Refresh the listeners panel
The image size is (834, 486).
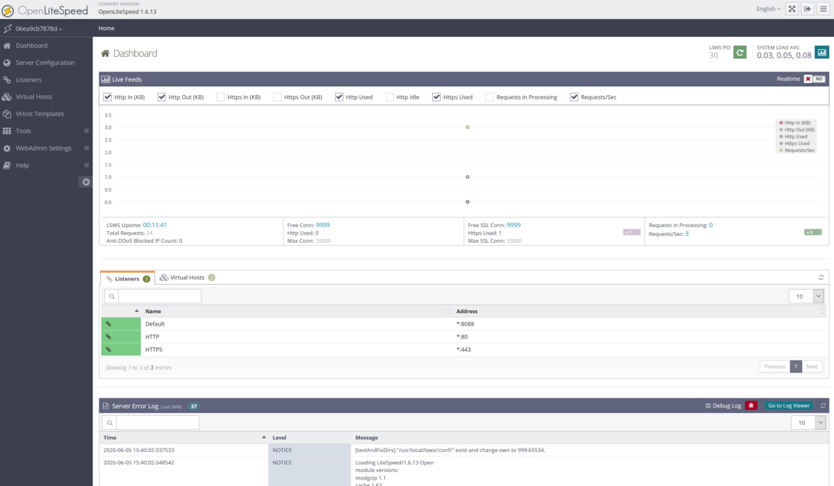(x=821, y=278)
